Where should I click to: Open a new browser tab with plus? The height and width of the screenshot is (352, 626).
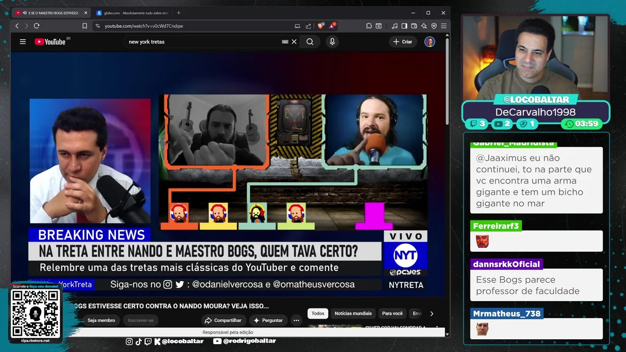(x=179, y=13)
